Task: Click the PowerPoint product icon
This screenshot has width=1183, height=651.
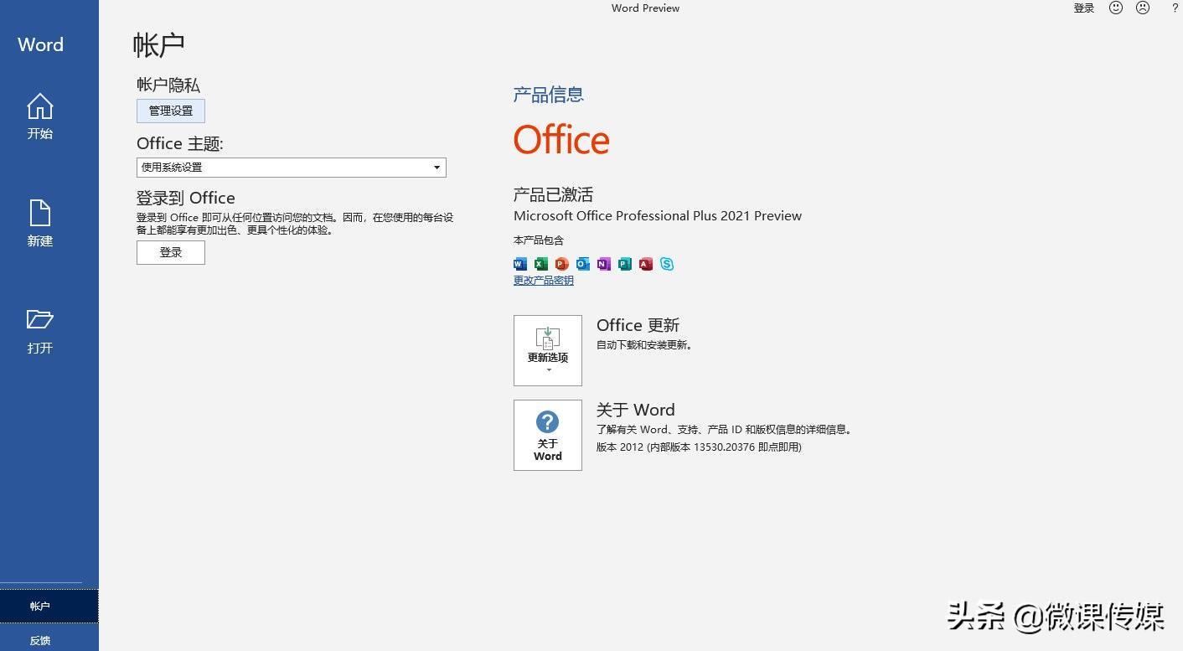Action: 562,264
